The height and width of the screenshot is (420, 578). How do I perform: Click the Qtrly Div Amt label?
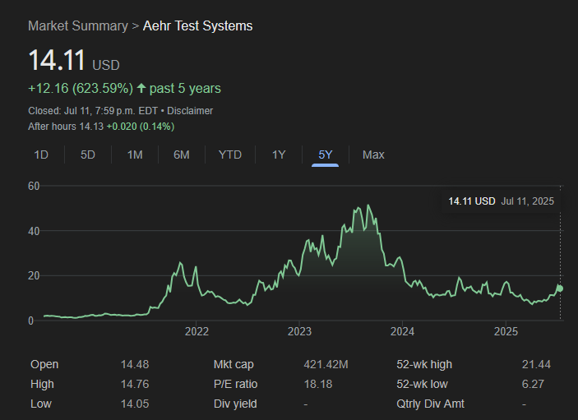pyautogui.click(x=430, y=404)
